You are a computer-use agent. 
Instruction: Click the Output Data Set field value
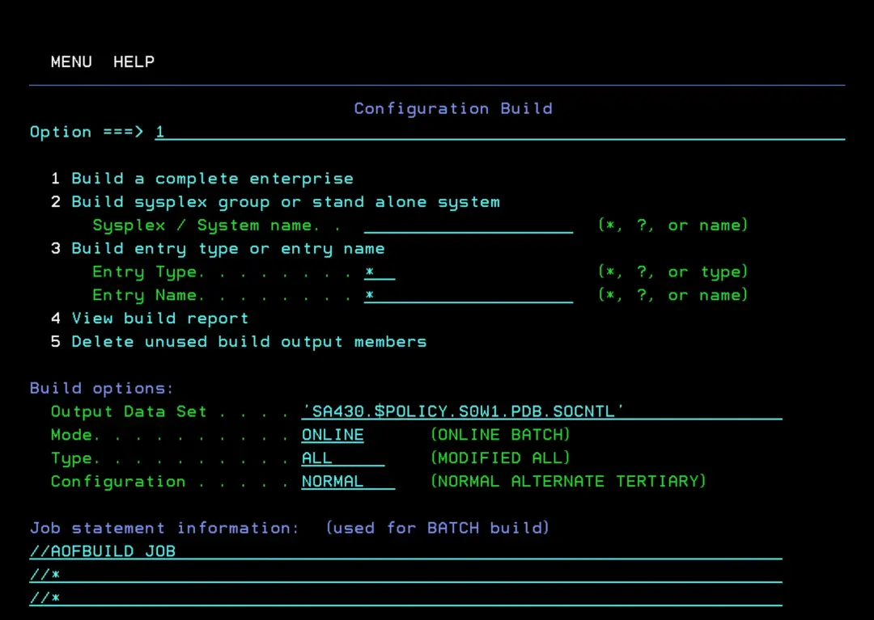pos(541,411)
